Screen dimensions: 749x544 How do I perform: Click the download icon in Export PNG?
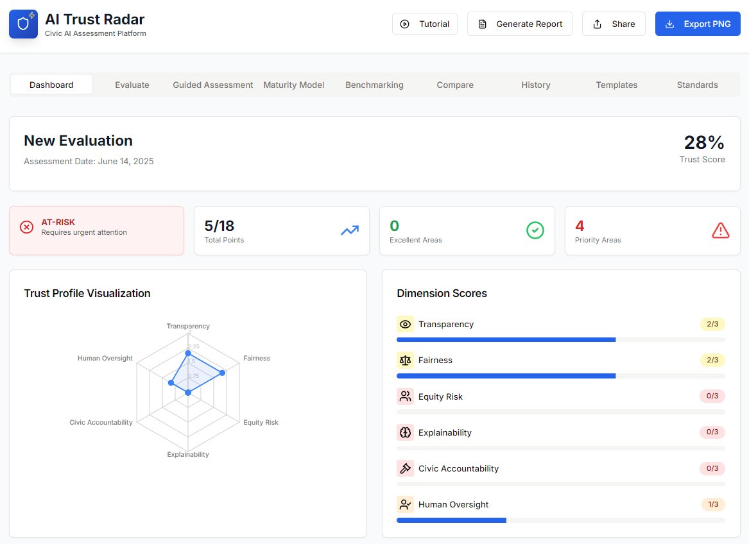coord(669,24)
